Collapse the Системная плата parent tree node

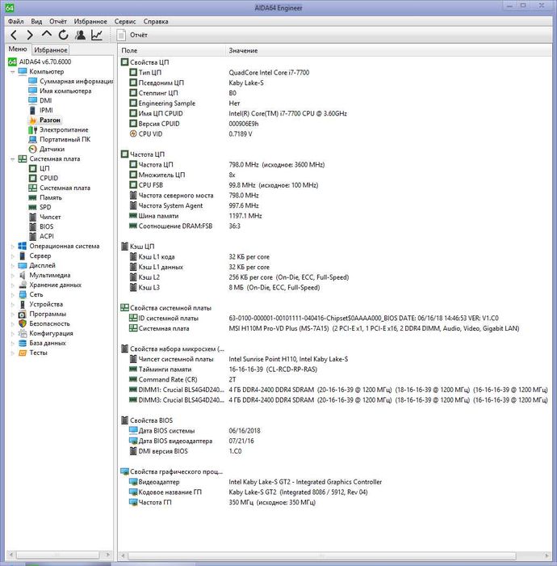tap(13, 158)
